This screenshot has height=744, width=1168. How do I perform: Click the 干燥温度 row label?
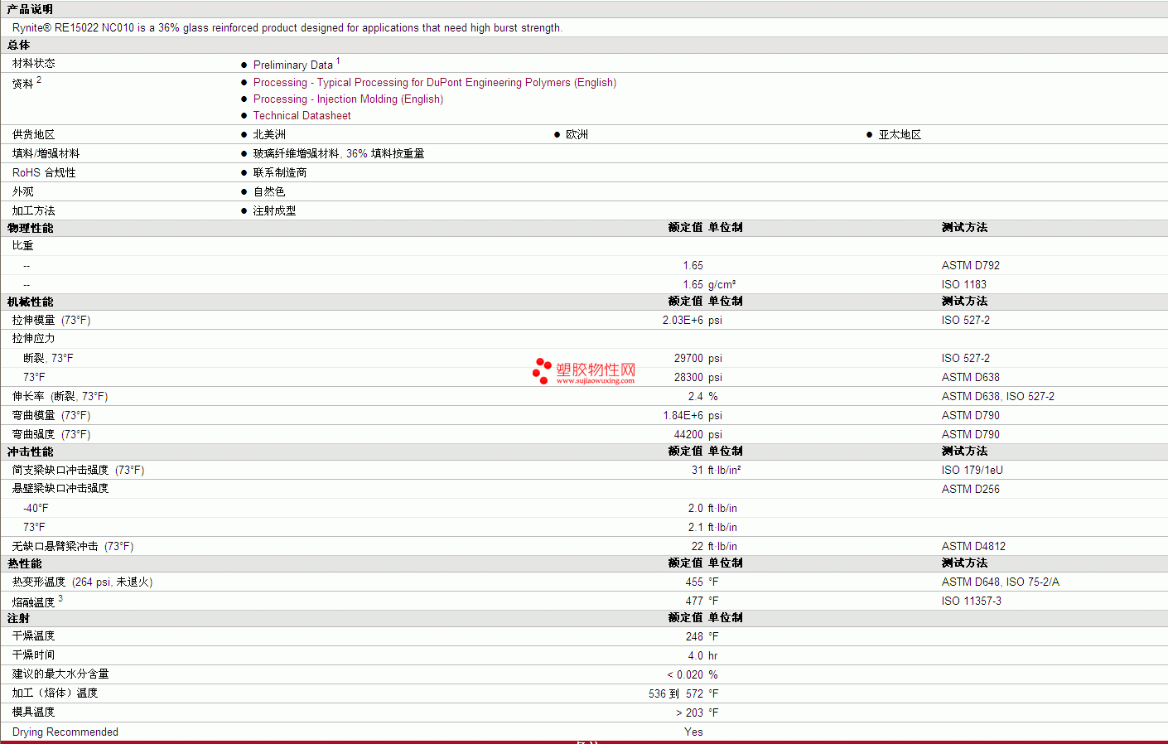point(34,636)
